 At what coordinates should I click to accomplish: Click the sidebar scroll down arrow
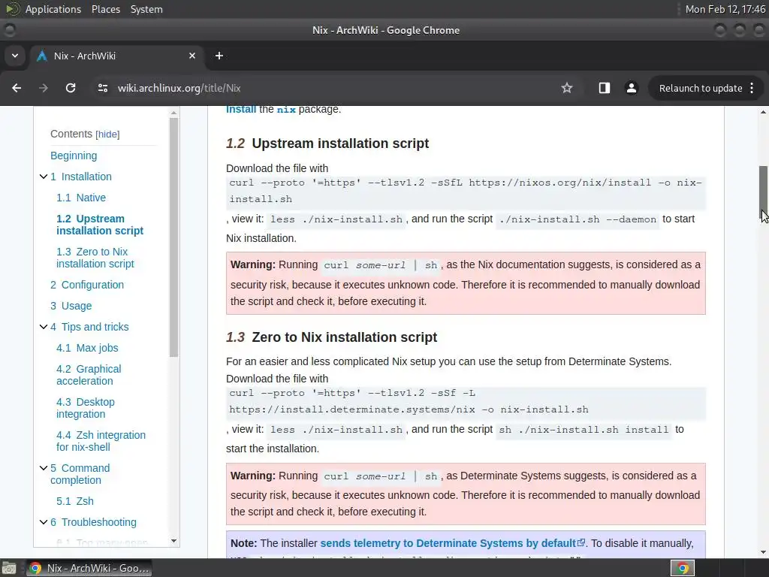tap(173, 541)
